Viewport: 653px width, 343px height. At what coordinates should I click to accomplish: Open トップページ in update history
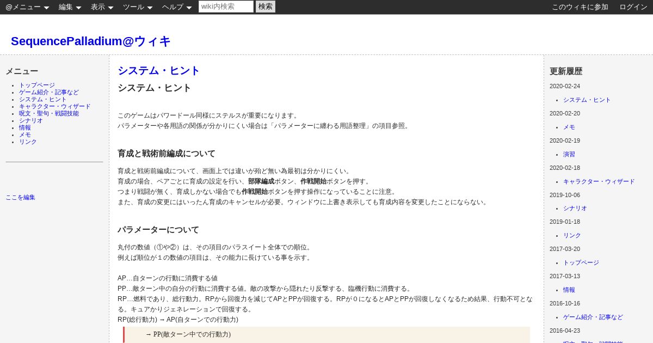581,263
